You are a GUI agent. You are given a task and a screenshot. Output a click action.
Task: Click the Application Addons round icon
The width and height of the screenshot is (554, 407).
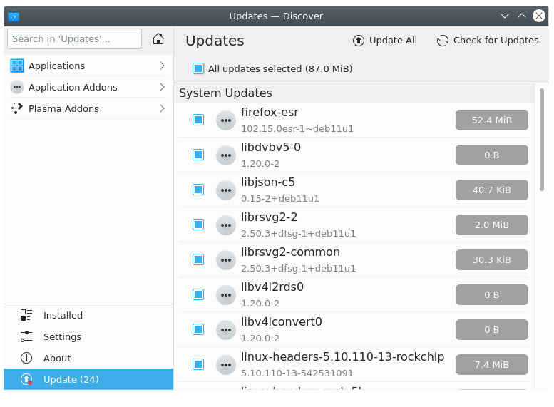(17, 87)
